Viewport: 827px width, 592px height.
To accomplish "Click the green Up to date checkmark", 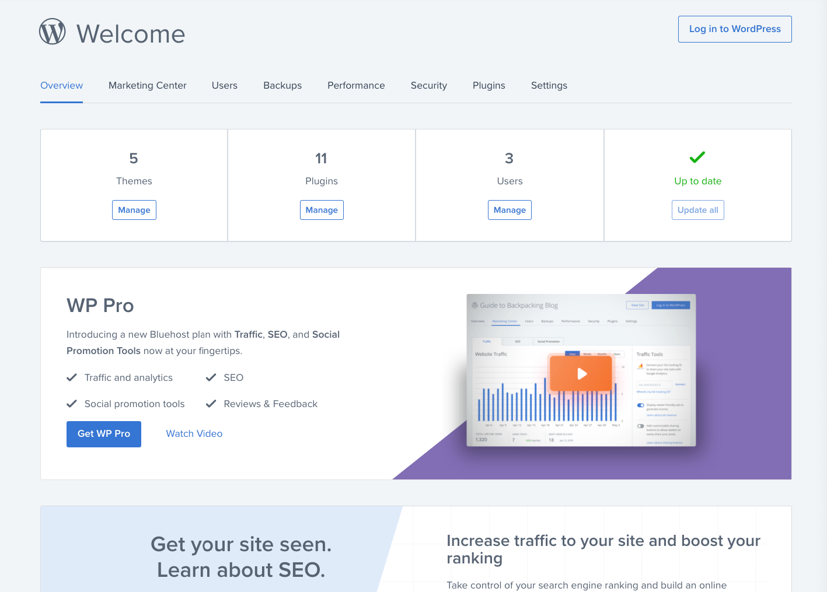I will pos(697,157).
